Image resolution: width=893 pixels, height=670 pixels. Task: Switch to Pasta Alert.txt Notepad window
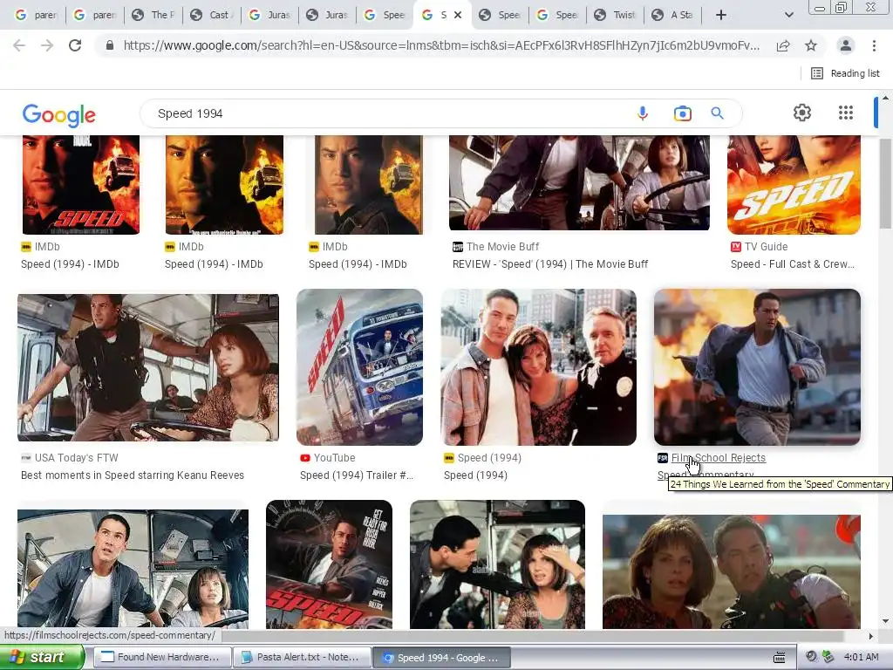pyautogui.click(x=302, y=657)
